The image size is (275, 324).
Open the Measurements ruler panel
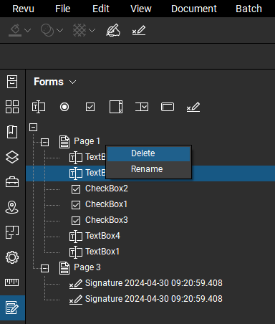coord(12,282)
